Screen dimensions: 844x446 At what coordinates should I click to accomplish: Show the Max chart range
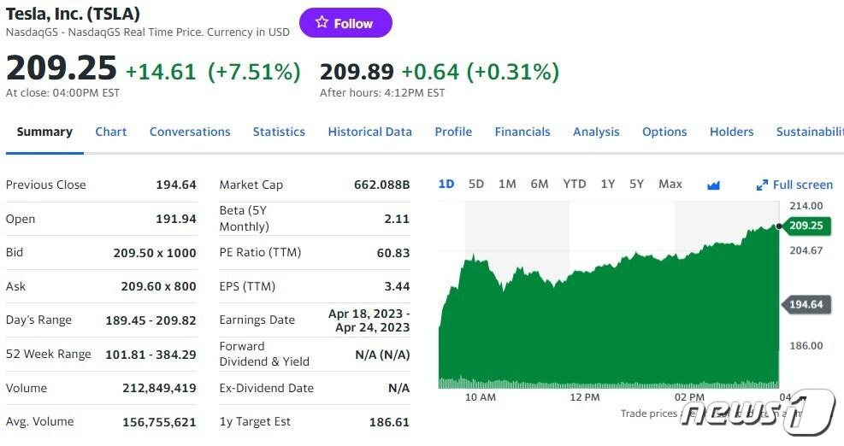click(670, 184)
